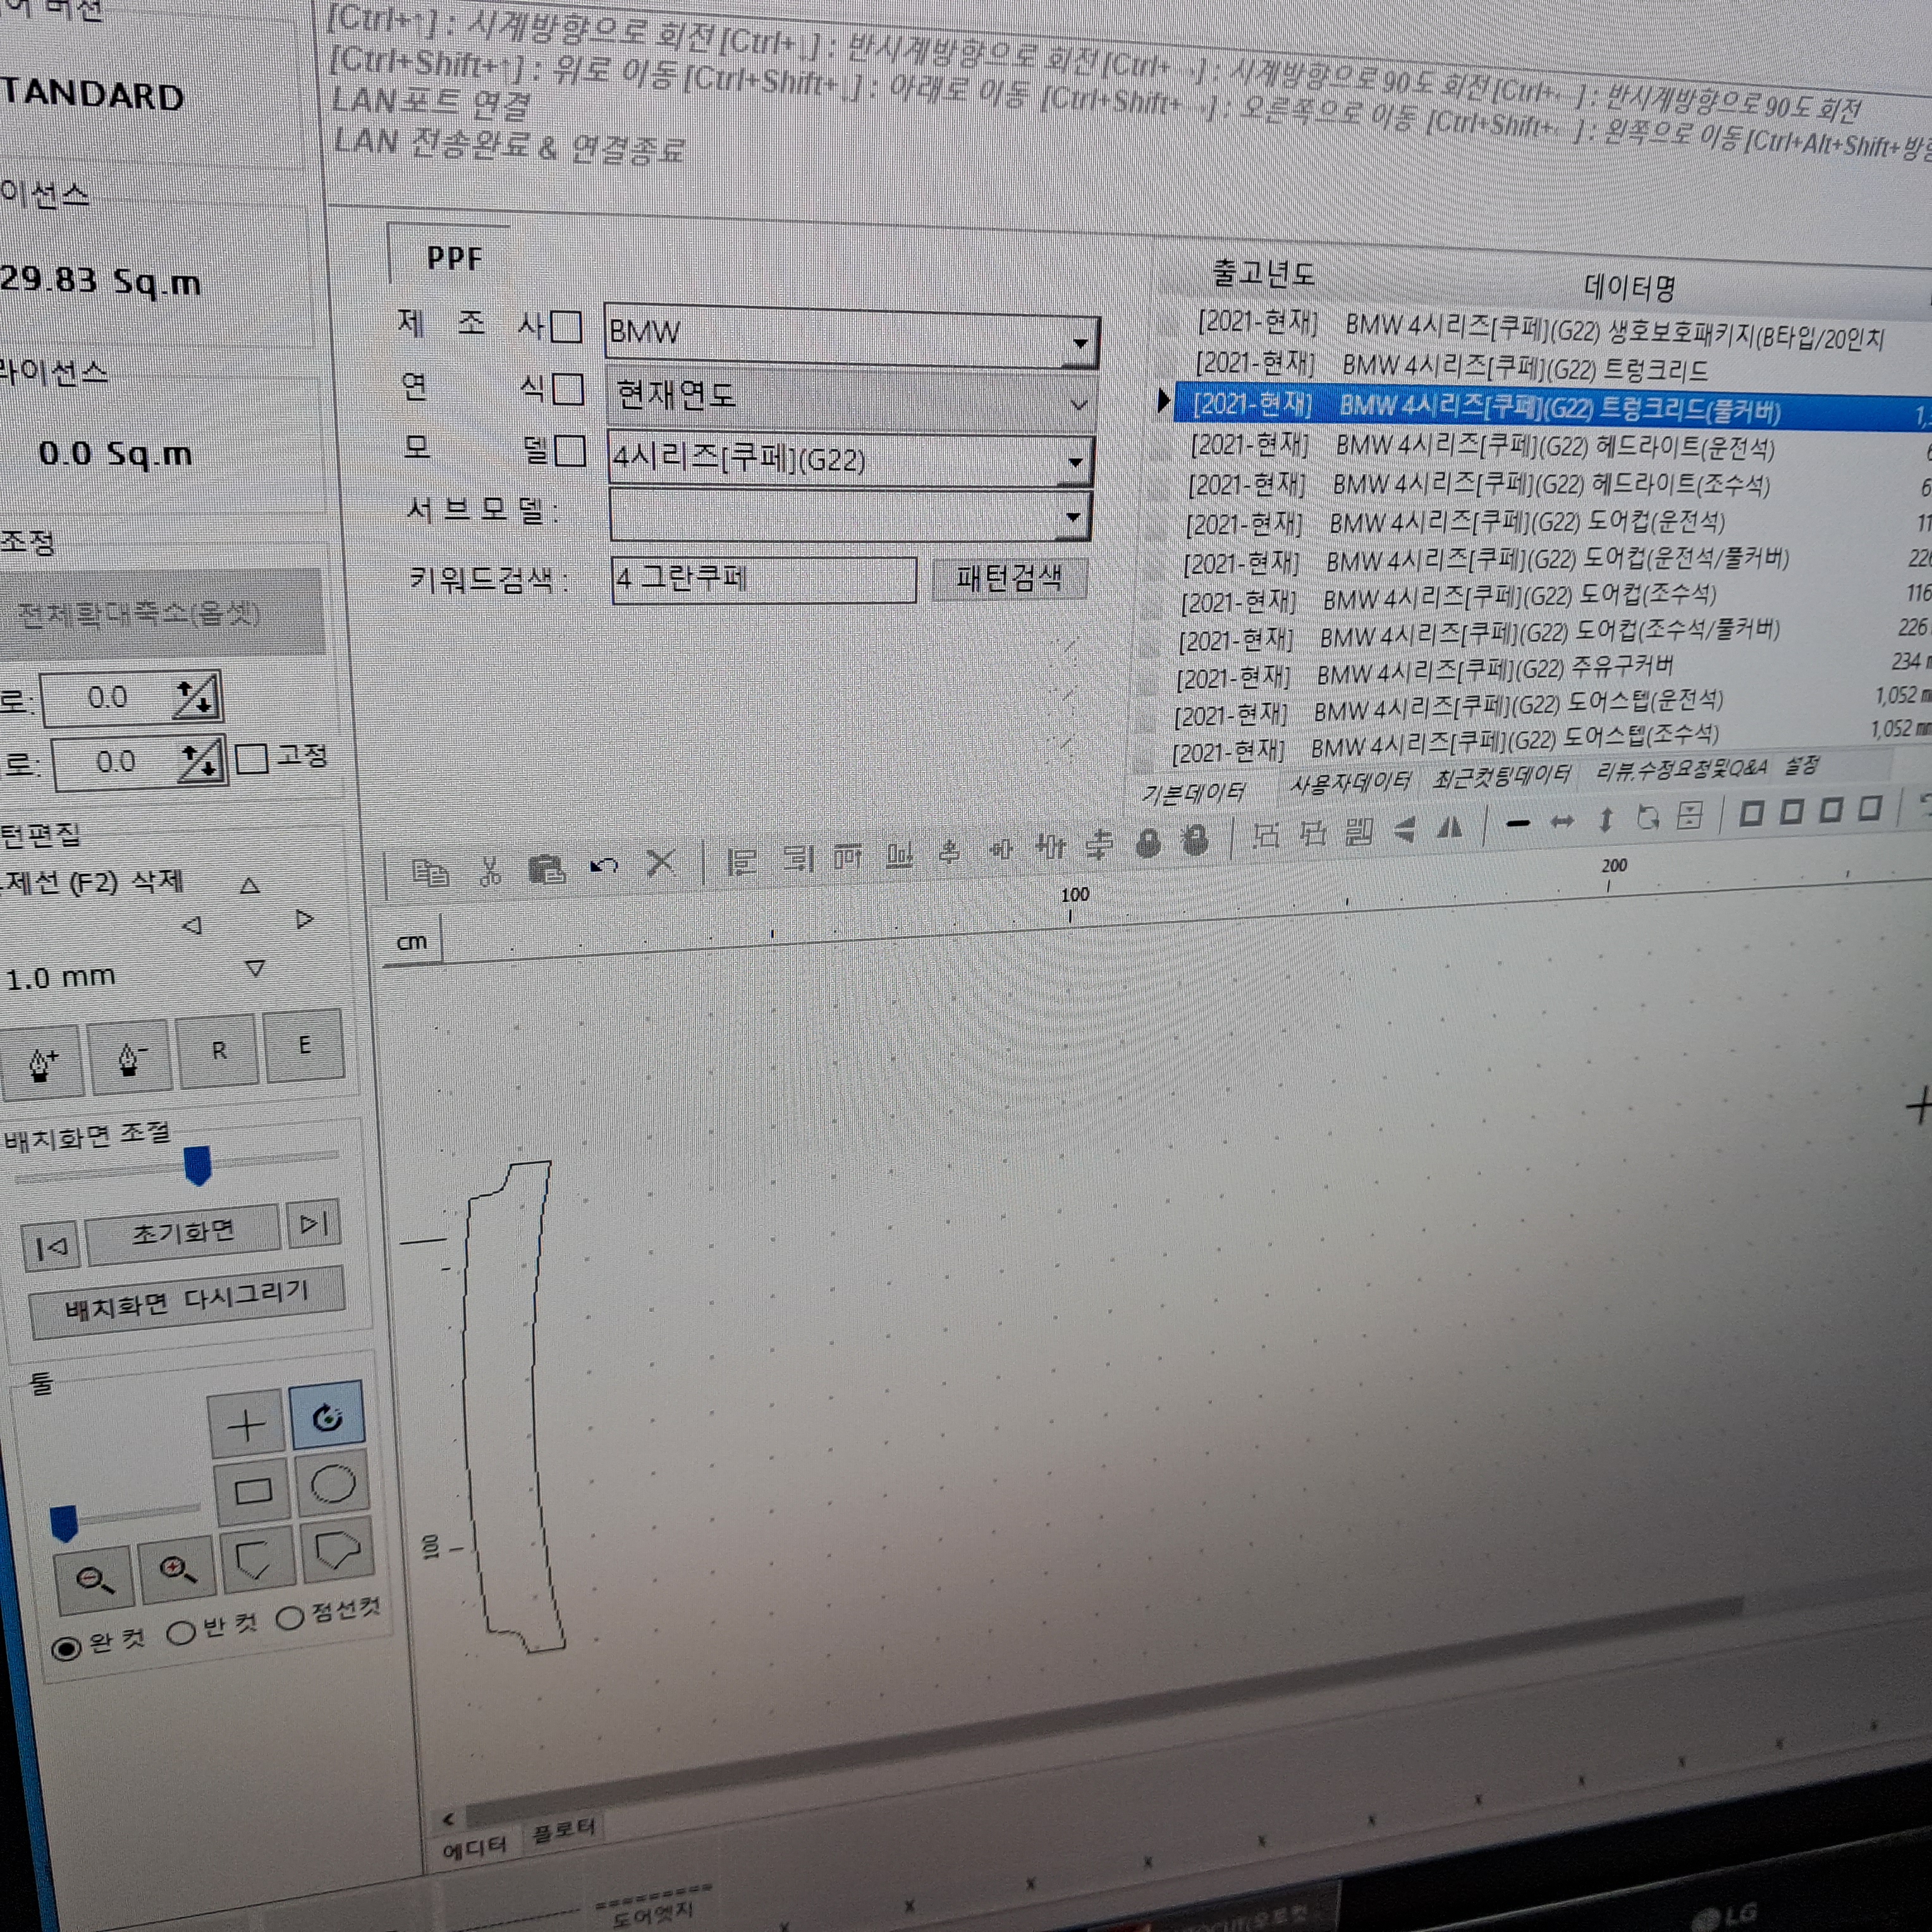
Task: Select the remove-node pen minus tool
Action: [130, 1057]
